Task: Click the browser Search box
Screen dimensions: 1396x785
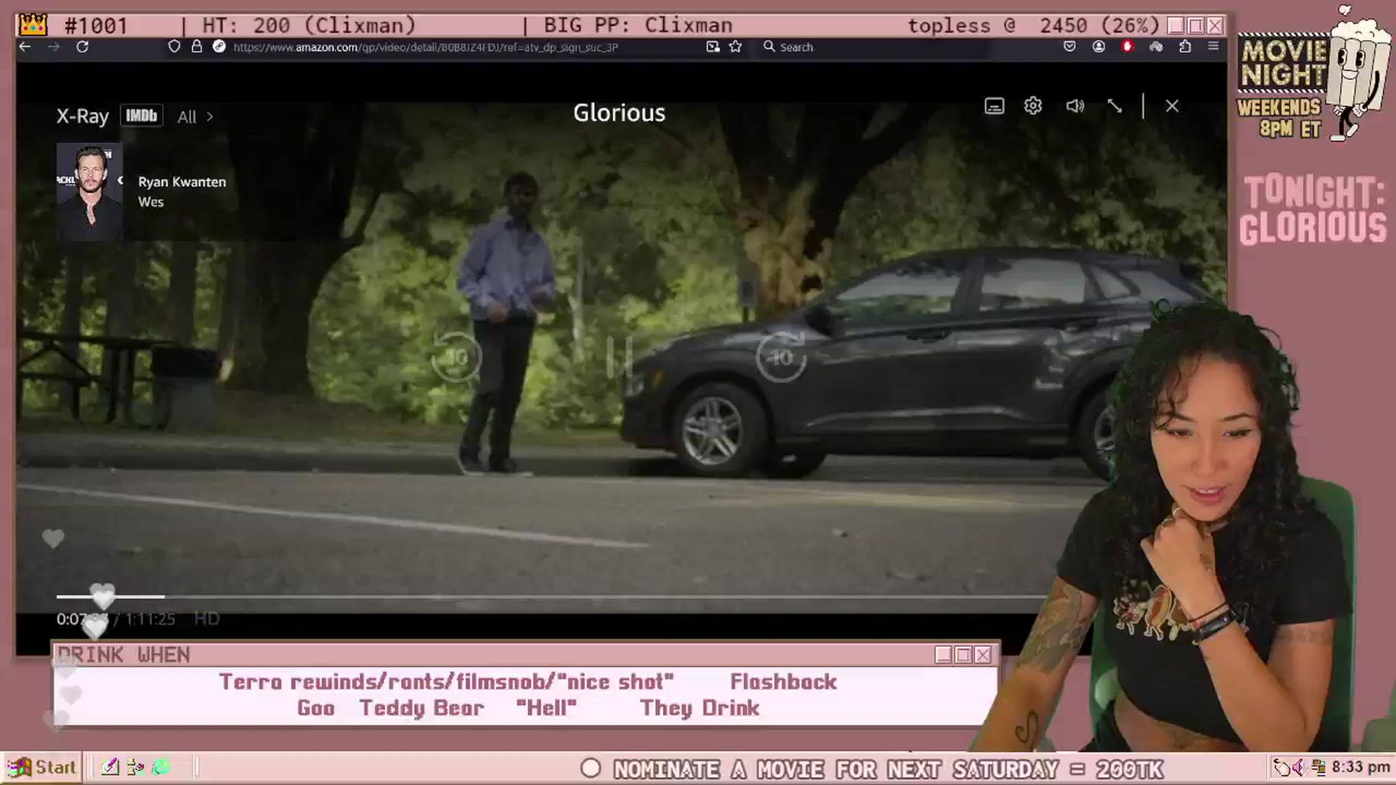Action: click(872, 47)
